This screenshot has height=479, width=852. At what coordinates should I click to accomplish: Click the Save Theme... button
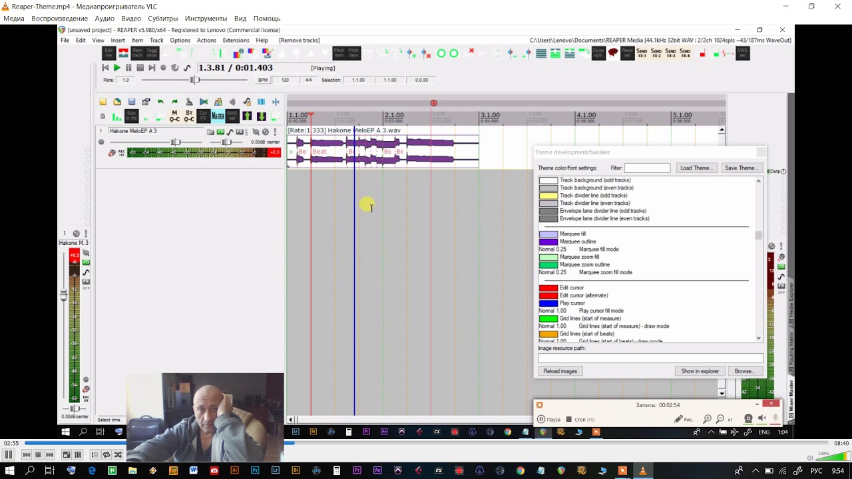pyautogui.click(x=741, y=168)
